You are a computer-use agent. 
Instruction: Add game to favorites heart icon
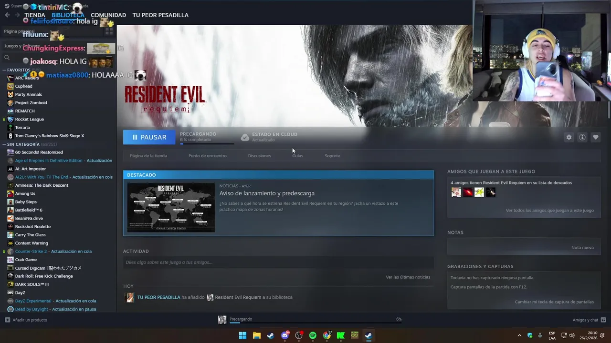pos(595,137)
